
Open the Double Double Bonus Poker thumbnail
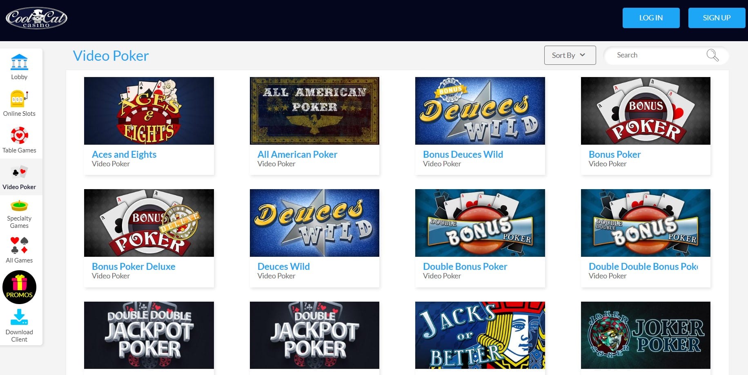click(646, 223)
